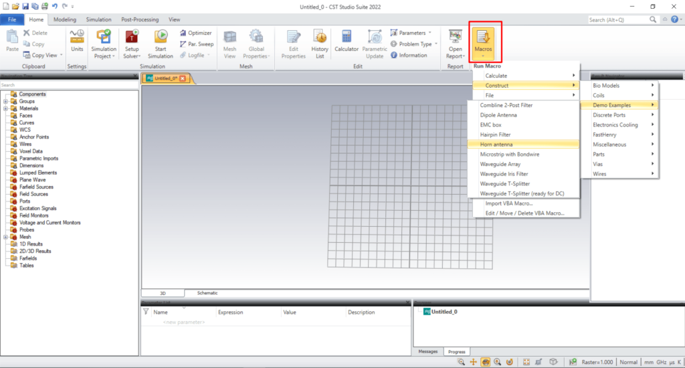
Task: Click the pan move icon in status bar
Action: point(473,362)
